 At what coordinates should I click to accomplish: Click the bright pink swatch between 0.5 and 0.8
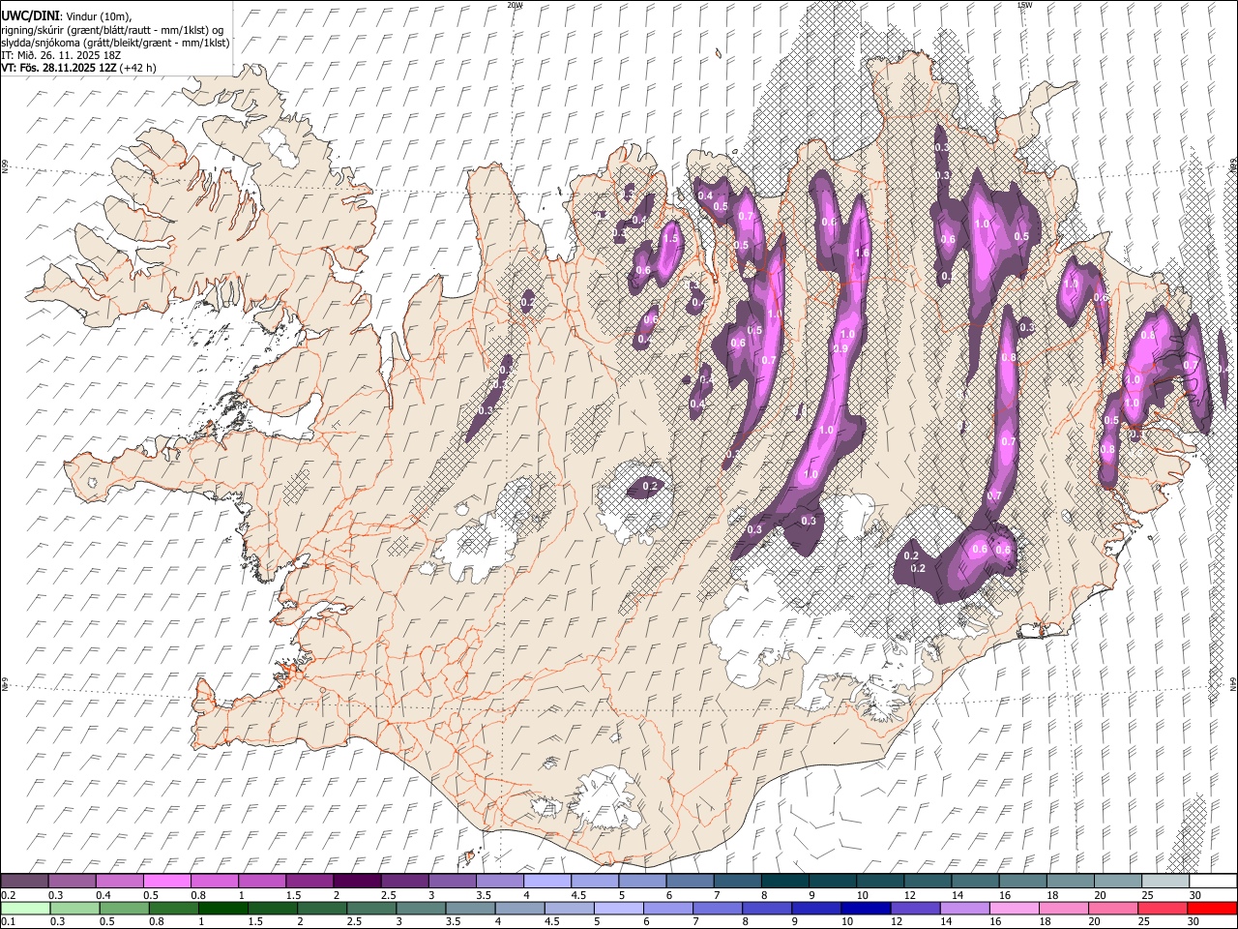click(x=166, y=881)
